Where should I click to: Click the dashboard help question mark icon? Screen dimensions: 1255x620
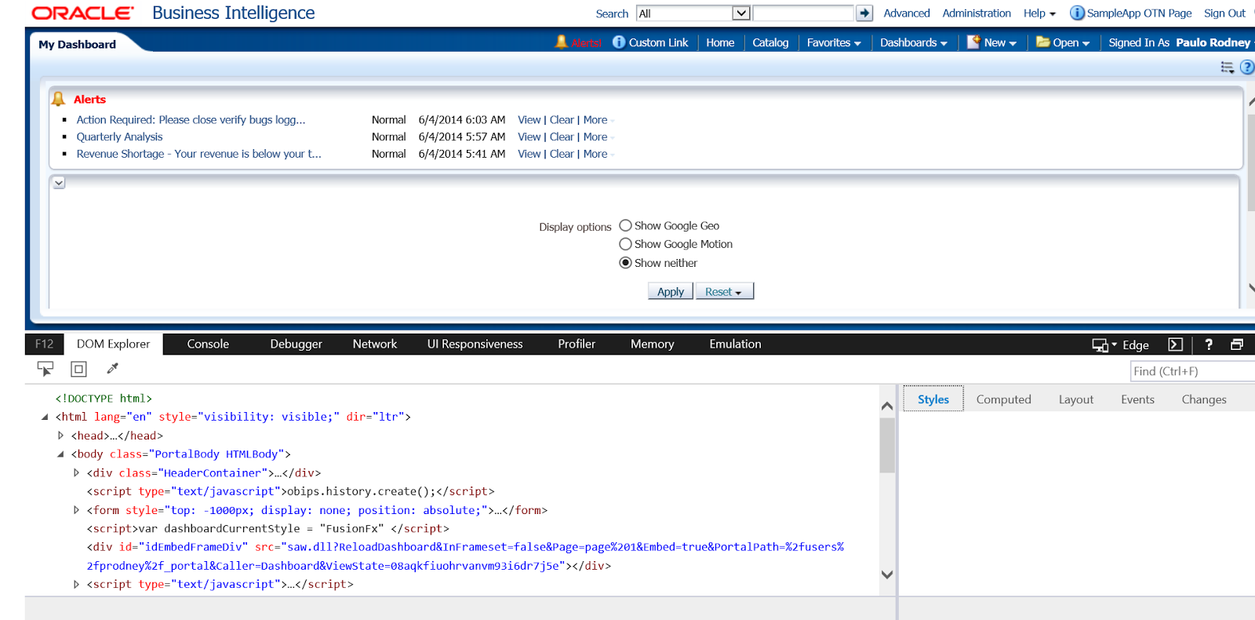point(1247,67)
